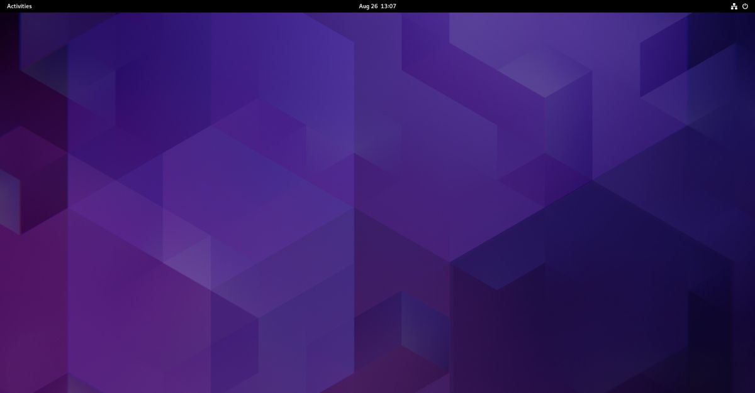Click the Activities label in top bar
The height and width of the screenshot is (393, 755).
pos(19,6)
